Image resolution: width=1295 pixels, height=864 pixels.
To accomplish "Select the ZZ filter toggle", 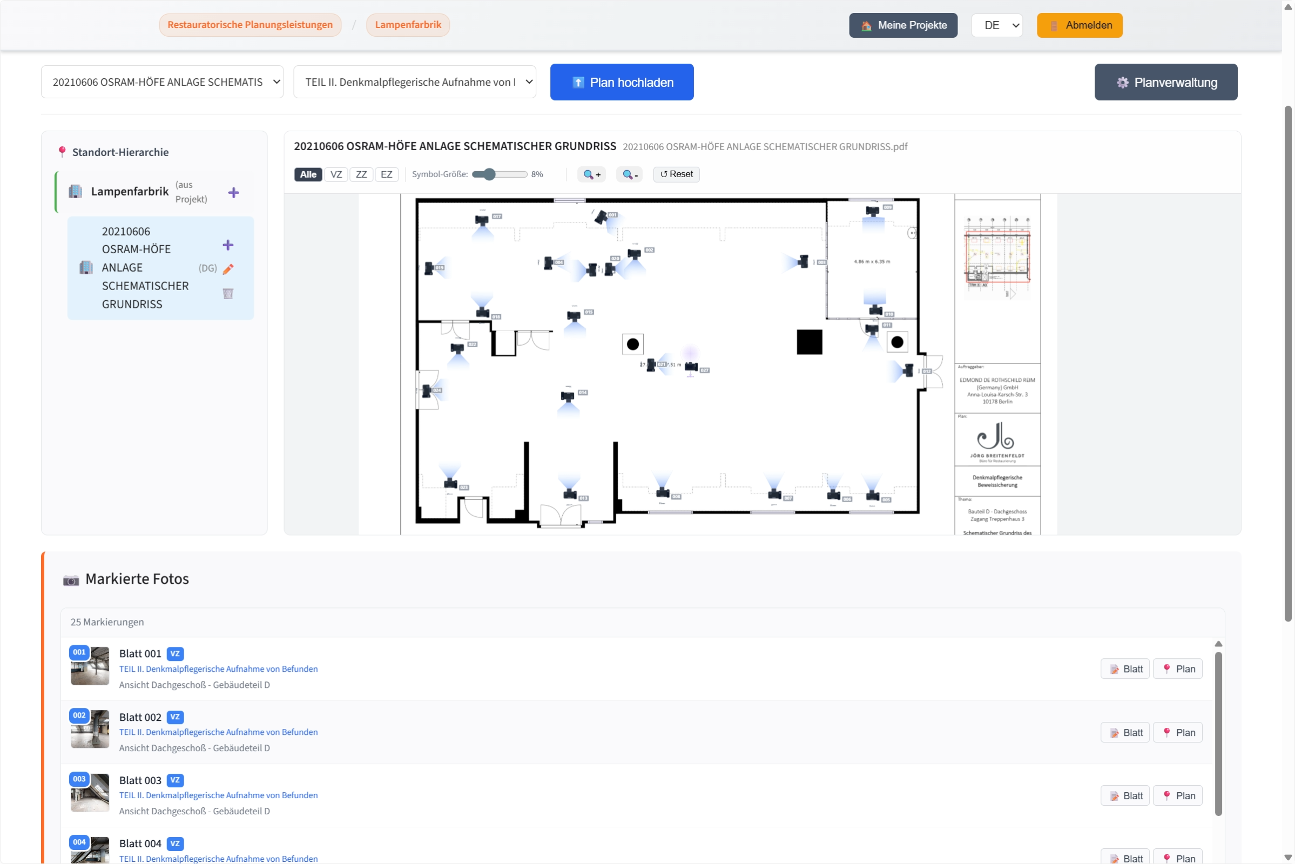I will tap(361, 174).
